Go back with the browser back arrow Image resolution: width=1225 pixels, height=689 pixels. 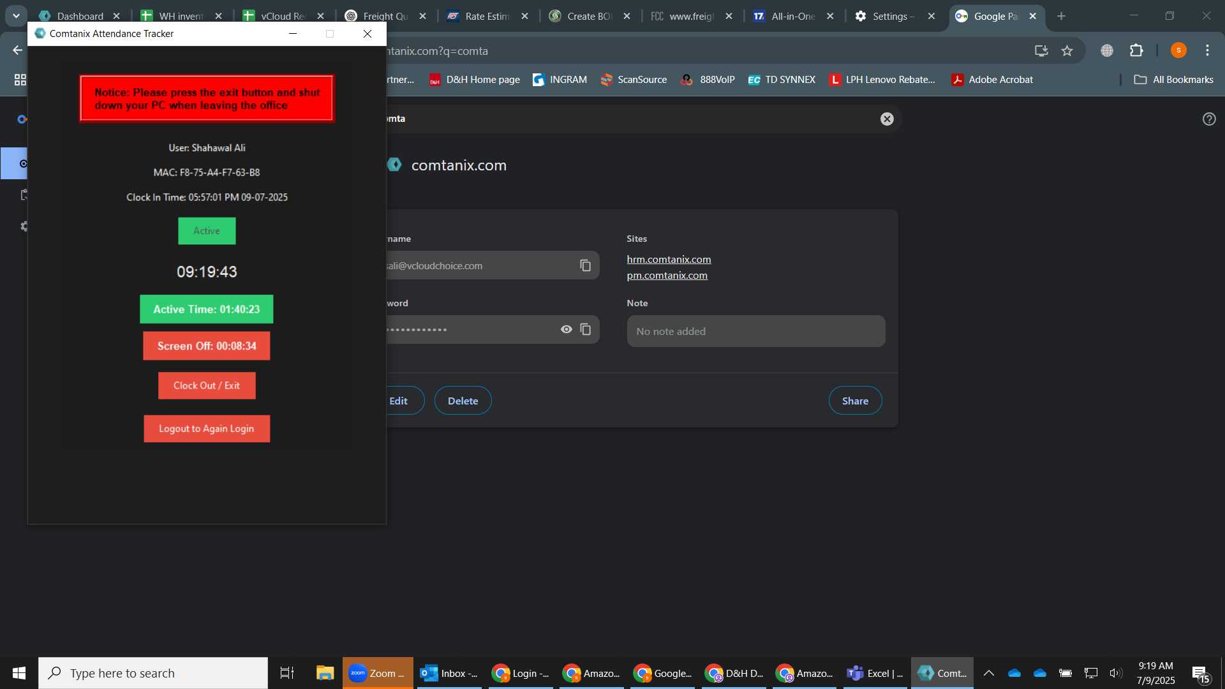[x=17, y=50]
